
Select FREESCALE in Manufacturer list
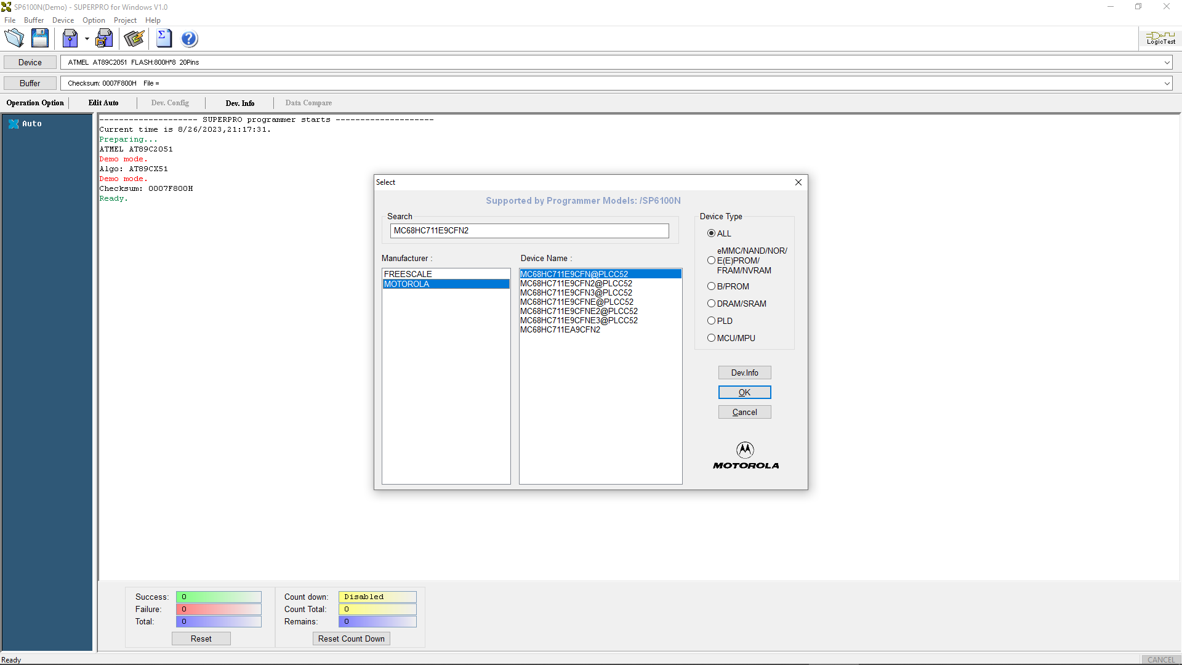[446, 274]
